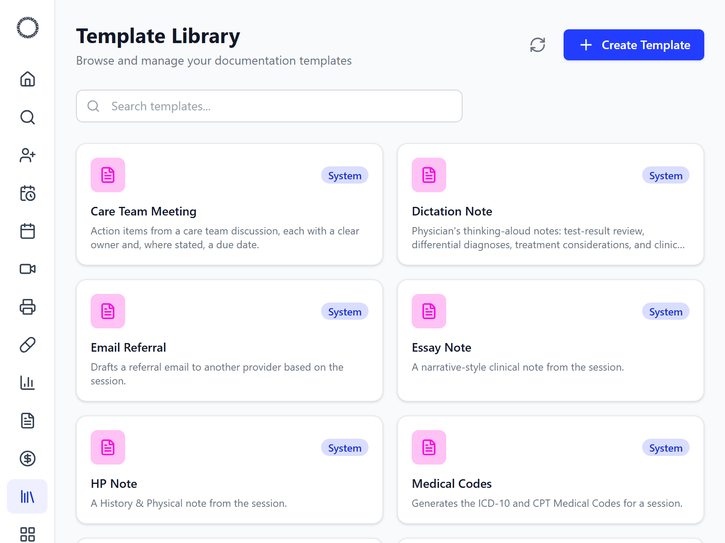Go to Home via sidebar house icon
Image resolution: width=725 pixels, height=543 pixels.
[x=28, y=79]
